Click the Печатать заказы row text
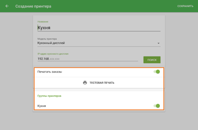Viewport: 198px width, 130px height. [50, 72]
